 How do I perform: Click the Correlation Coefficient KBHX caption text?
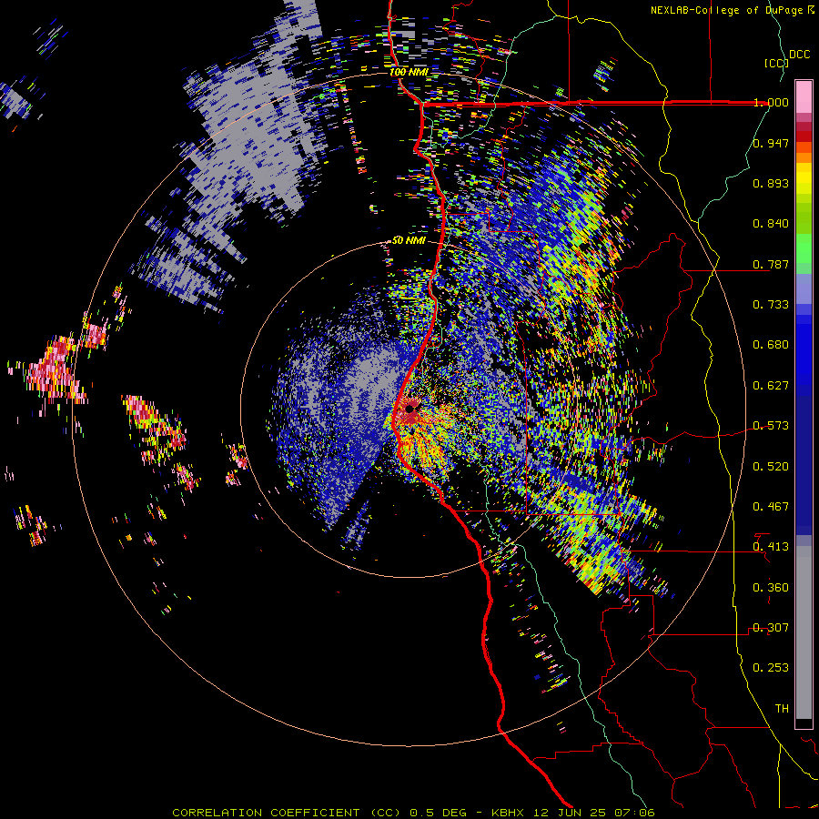[413, 813]
